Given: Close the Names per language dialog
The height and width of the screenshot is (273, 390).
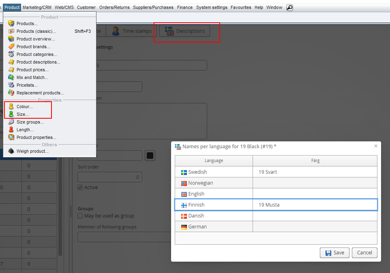Looking at the screenshot, I should (x=375, y=146).
